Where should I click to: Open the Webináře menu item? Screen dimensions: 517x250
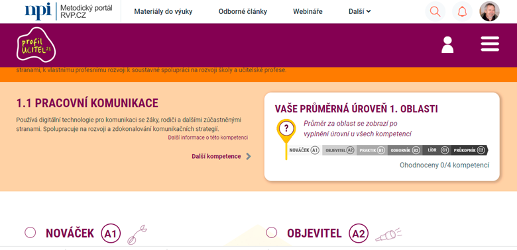pyautogui.click(x=308, y=11)
